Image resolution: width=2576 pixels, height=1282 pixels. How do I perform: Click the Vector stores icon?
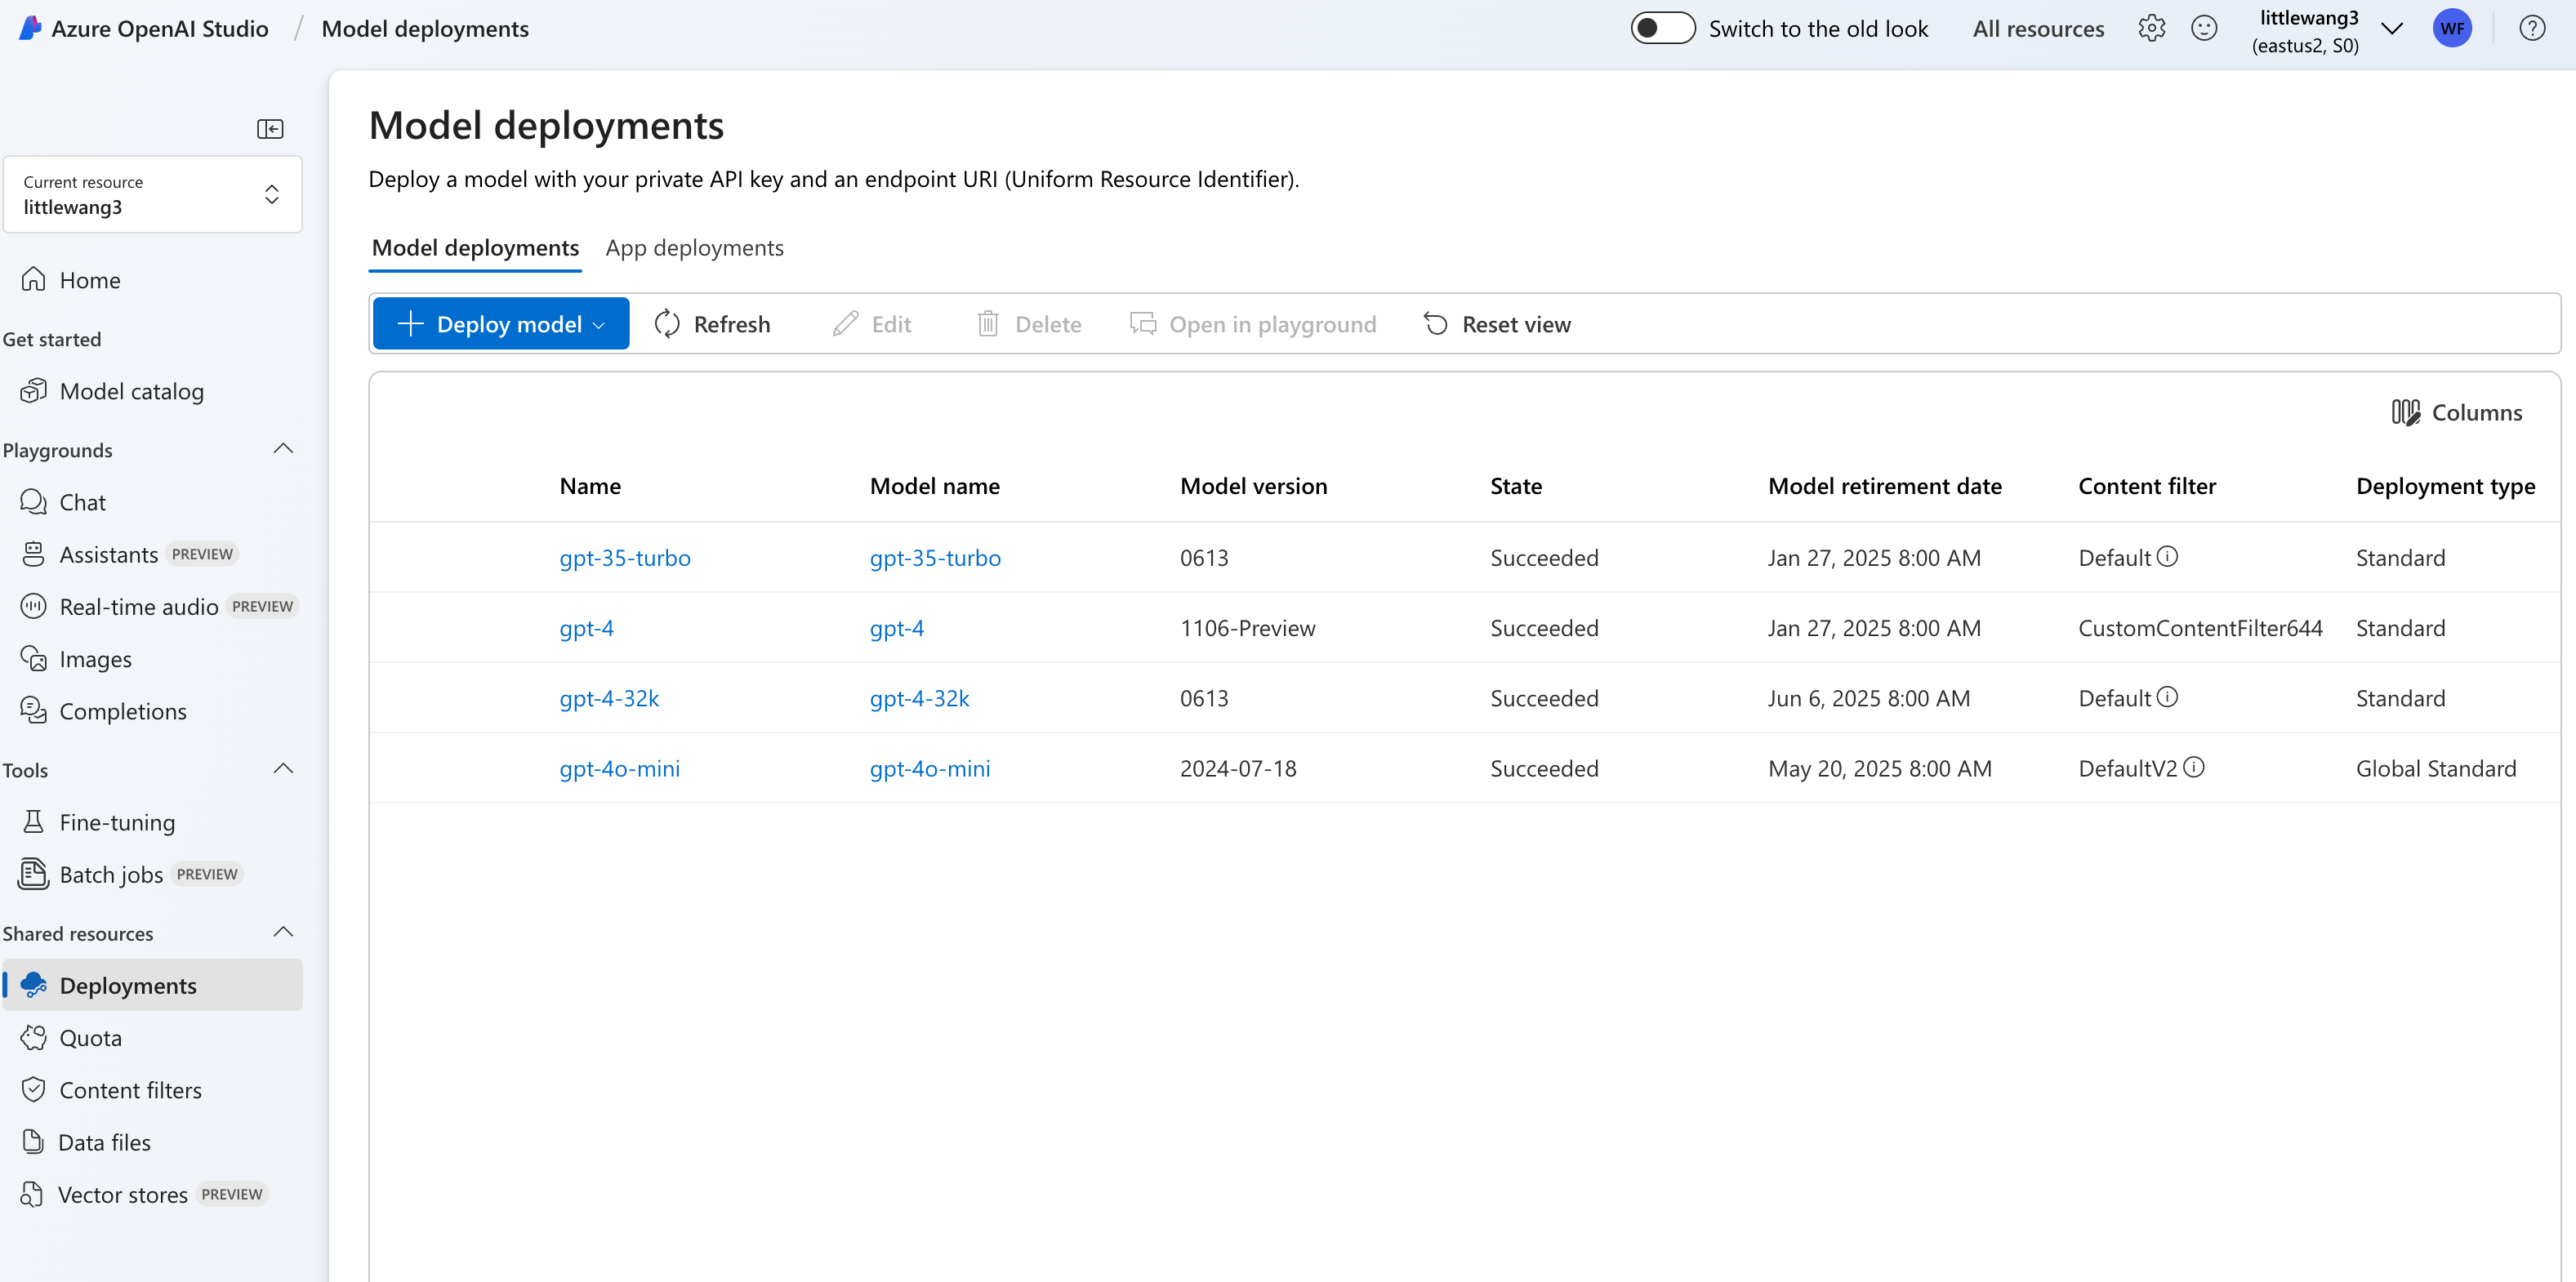33,1195
